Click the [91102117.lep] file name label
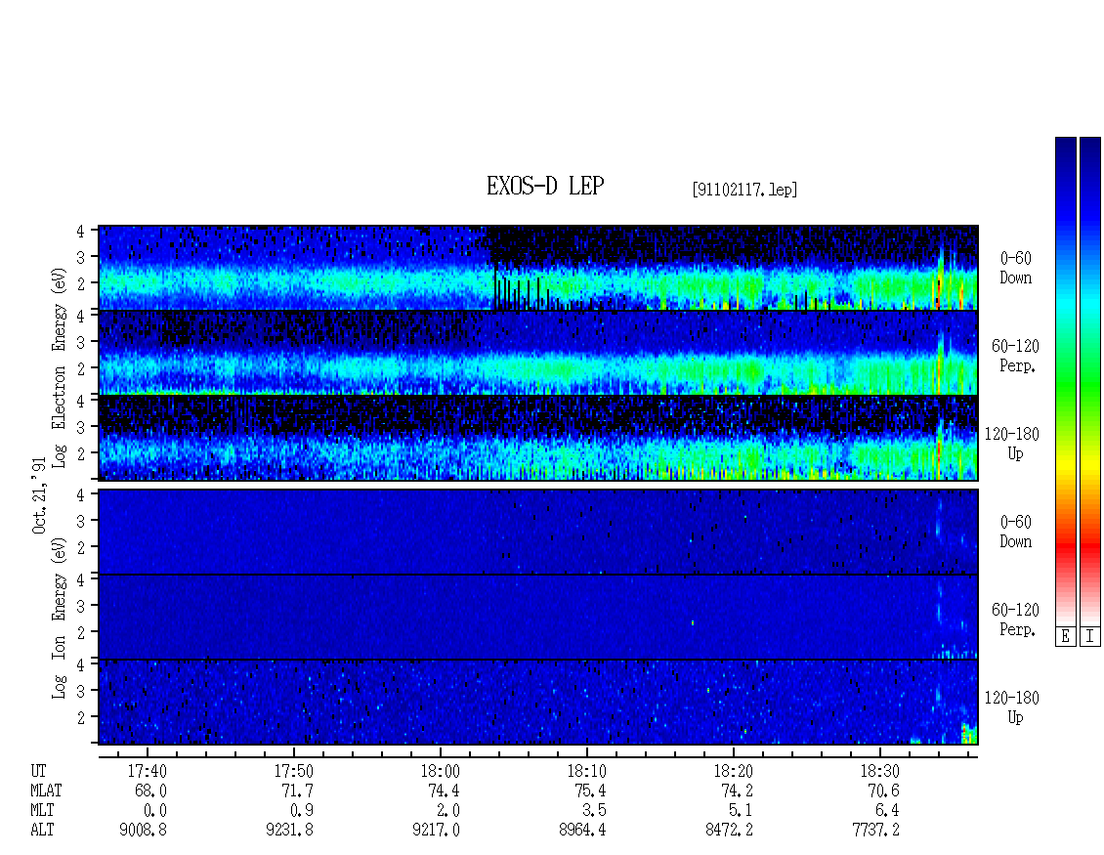Image resolution: width=1104 pixels, height=855 pixels. [x=744, y=190]
